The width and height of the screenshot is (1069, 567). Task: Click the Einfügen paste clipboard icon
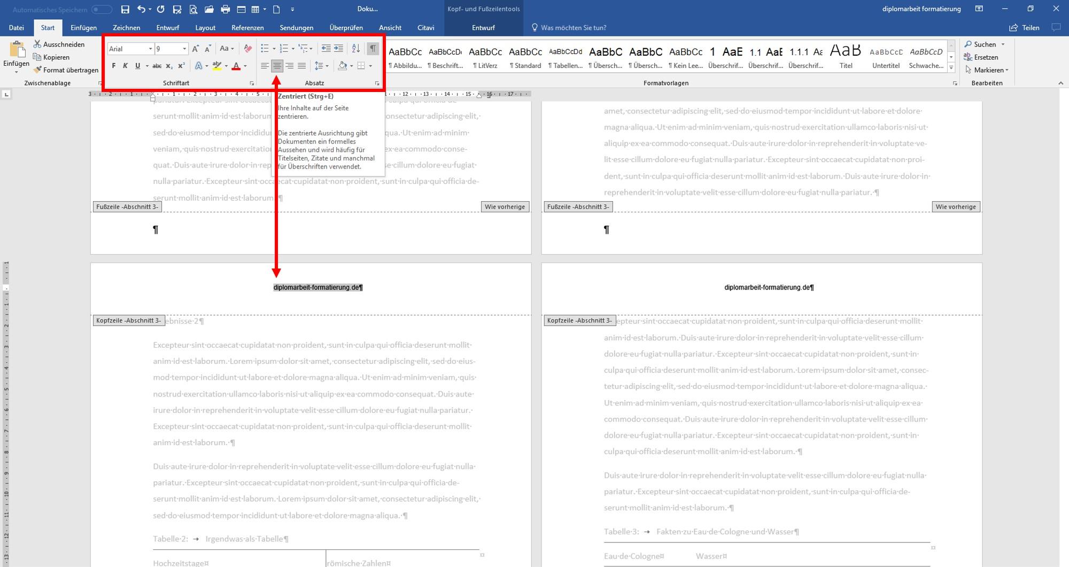click(x=17, y=50)
